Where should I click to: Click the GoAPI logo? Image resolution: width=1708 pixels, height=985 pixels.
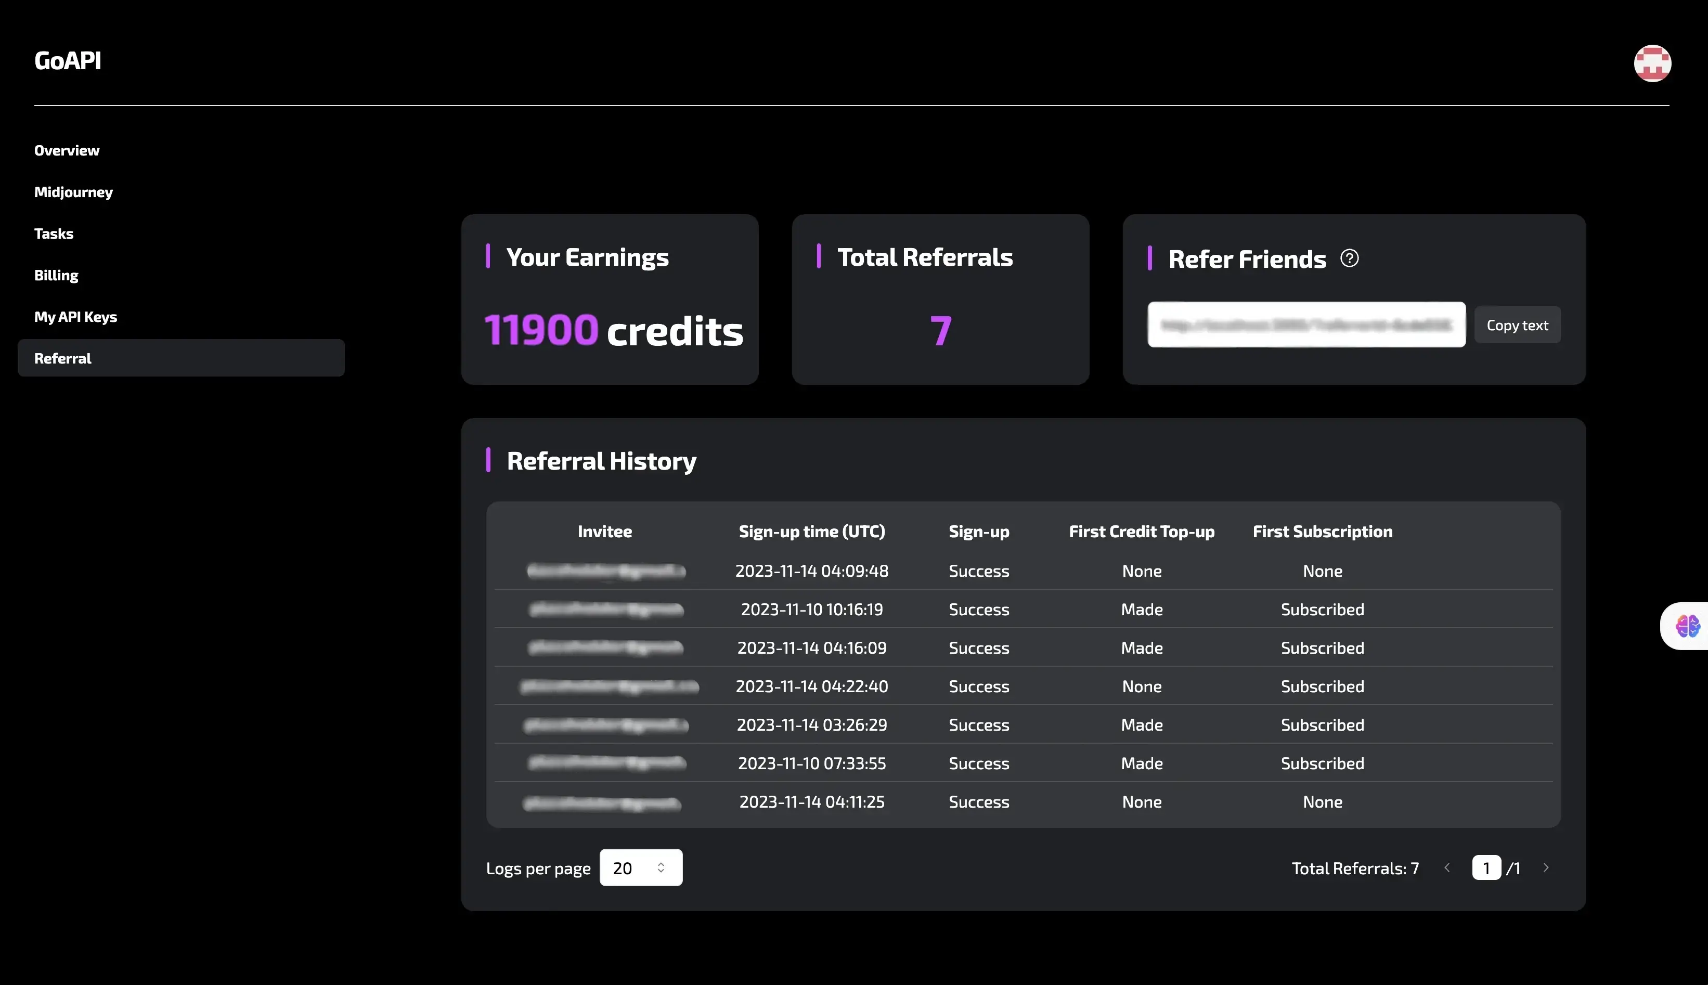[x=68, y=61]
